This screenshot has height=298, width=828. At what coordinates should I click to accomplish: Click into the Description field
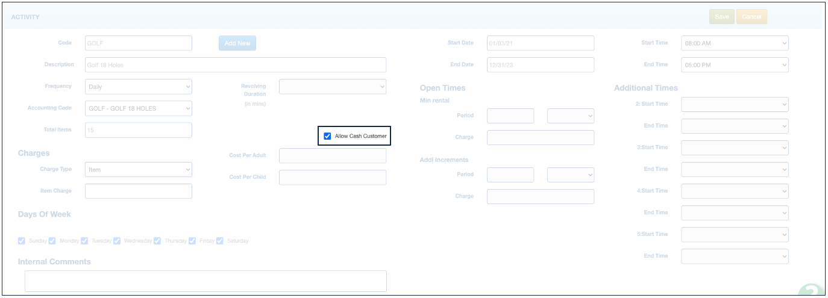pyautogui.click(x=235, y=65)
